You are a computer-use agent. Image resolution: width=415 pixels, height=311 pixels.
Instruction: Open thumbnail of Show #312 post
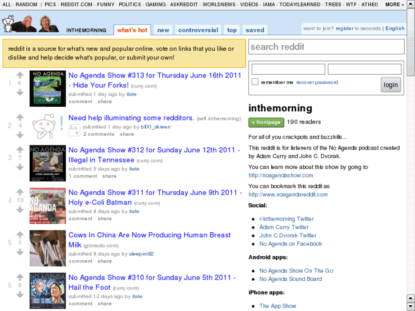tap(47, 163)
